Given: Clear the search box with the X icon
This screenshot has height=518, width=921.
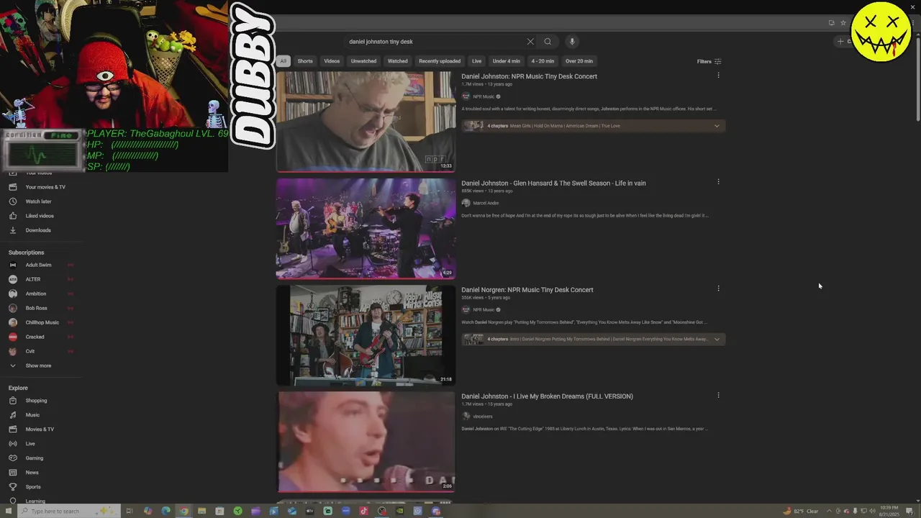Looking at the screenshot, I should [530, 42].
